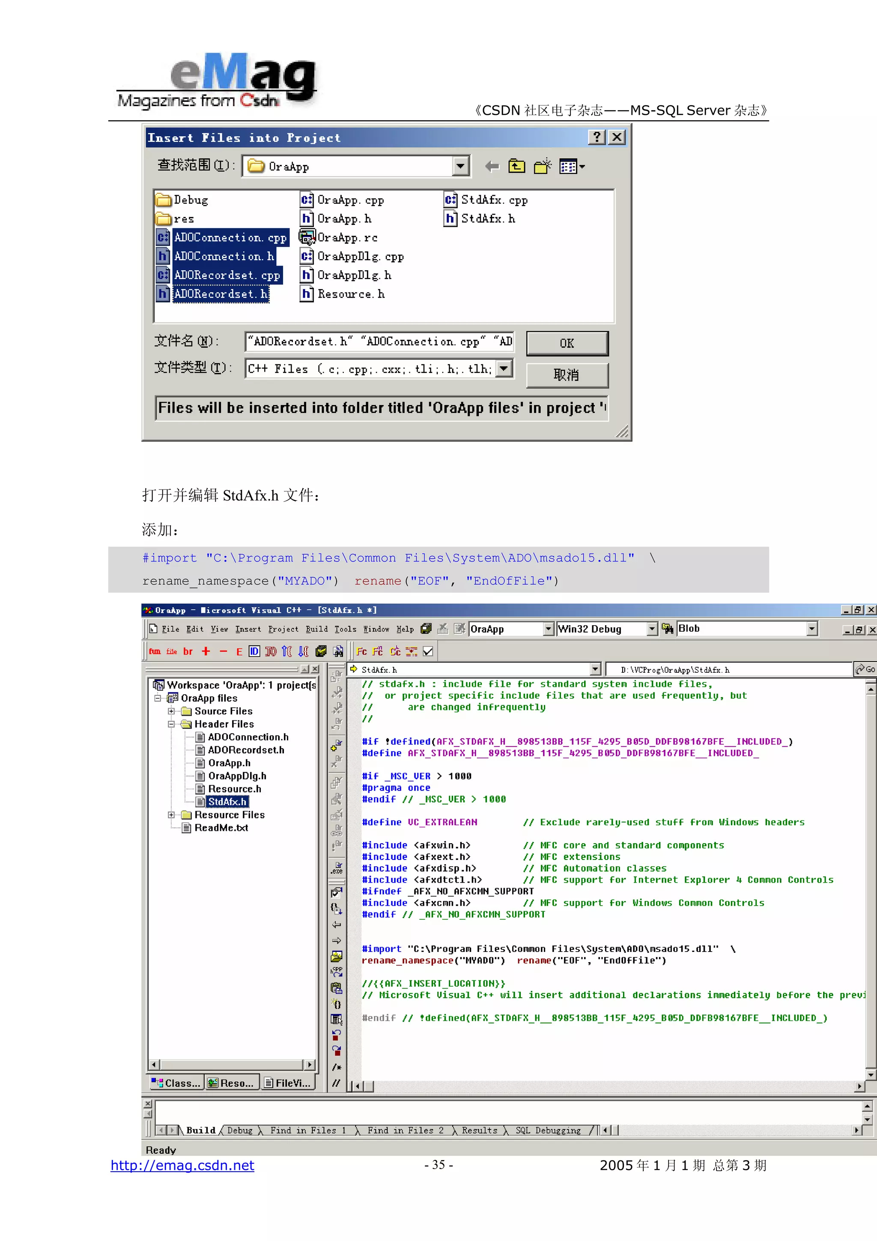The height and width of the screenshot is (1241, 877).
Task: Collapse the OraApp files project node
Action: pos(158,698)
